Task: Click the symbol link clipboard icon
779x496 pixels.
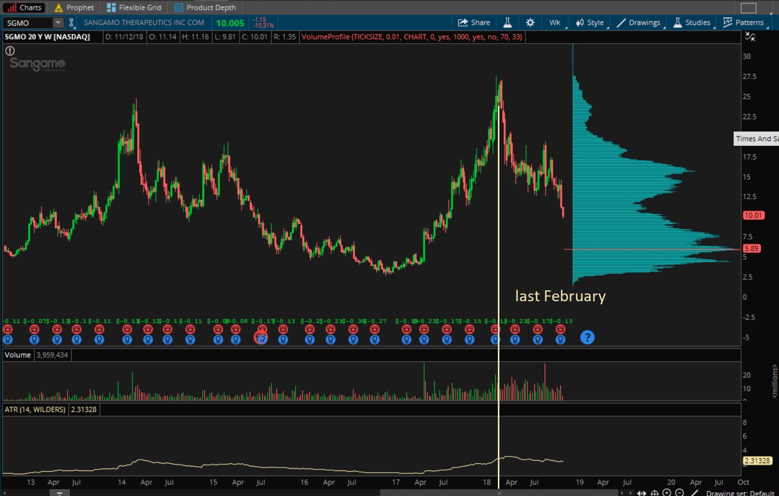Action: click(72, 23)
